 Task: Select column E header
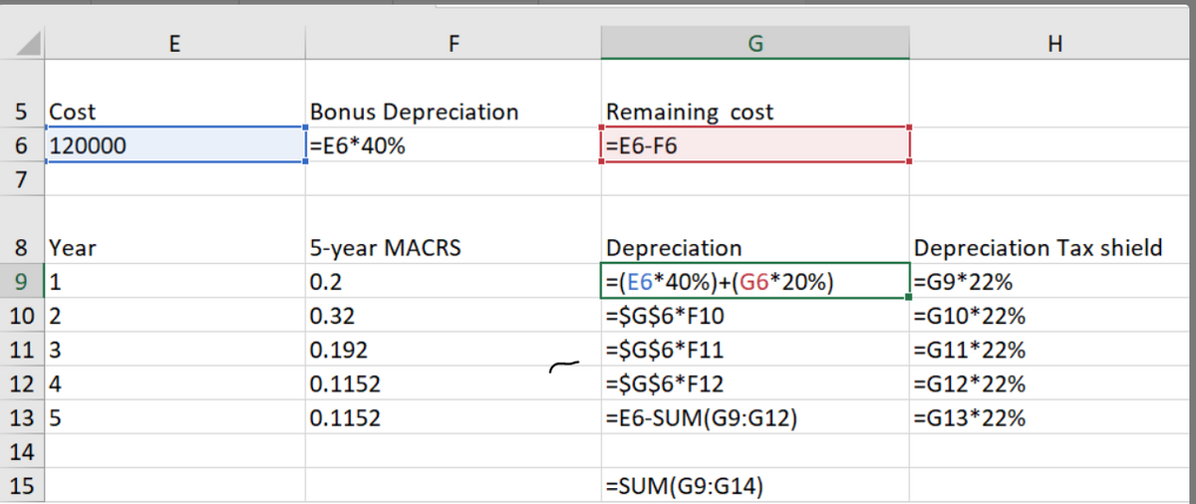click(173, 44)
